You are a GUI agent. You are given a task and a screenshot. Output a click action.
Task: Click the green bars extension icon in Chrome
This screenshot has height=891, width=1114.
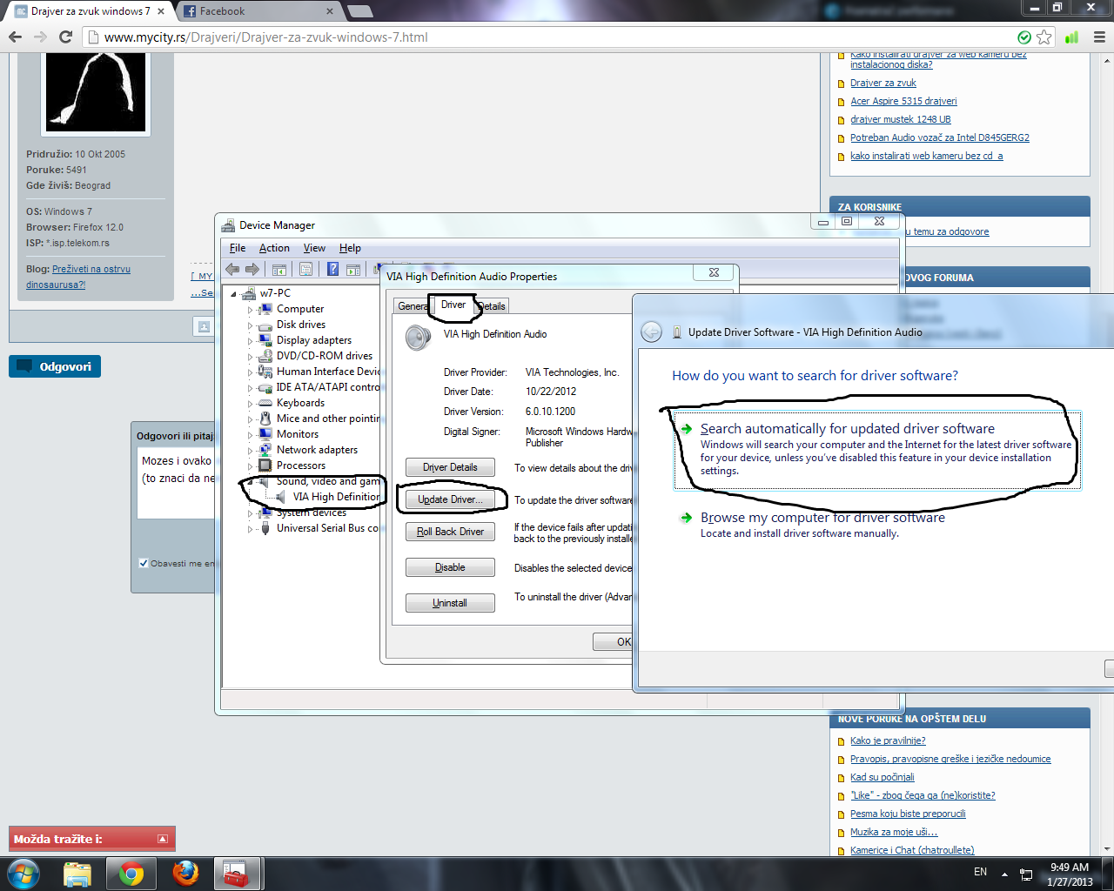coord(1072,37)
